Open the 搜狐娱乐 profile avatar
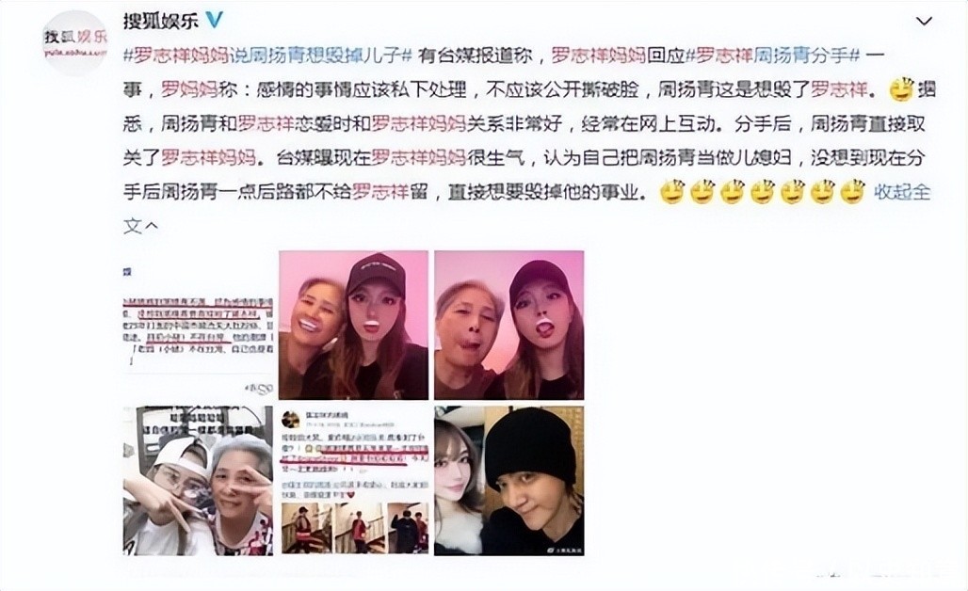The height and width of the screenshot is (591, 968). (x=75, y=40)
